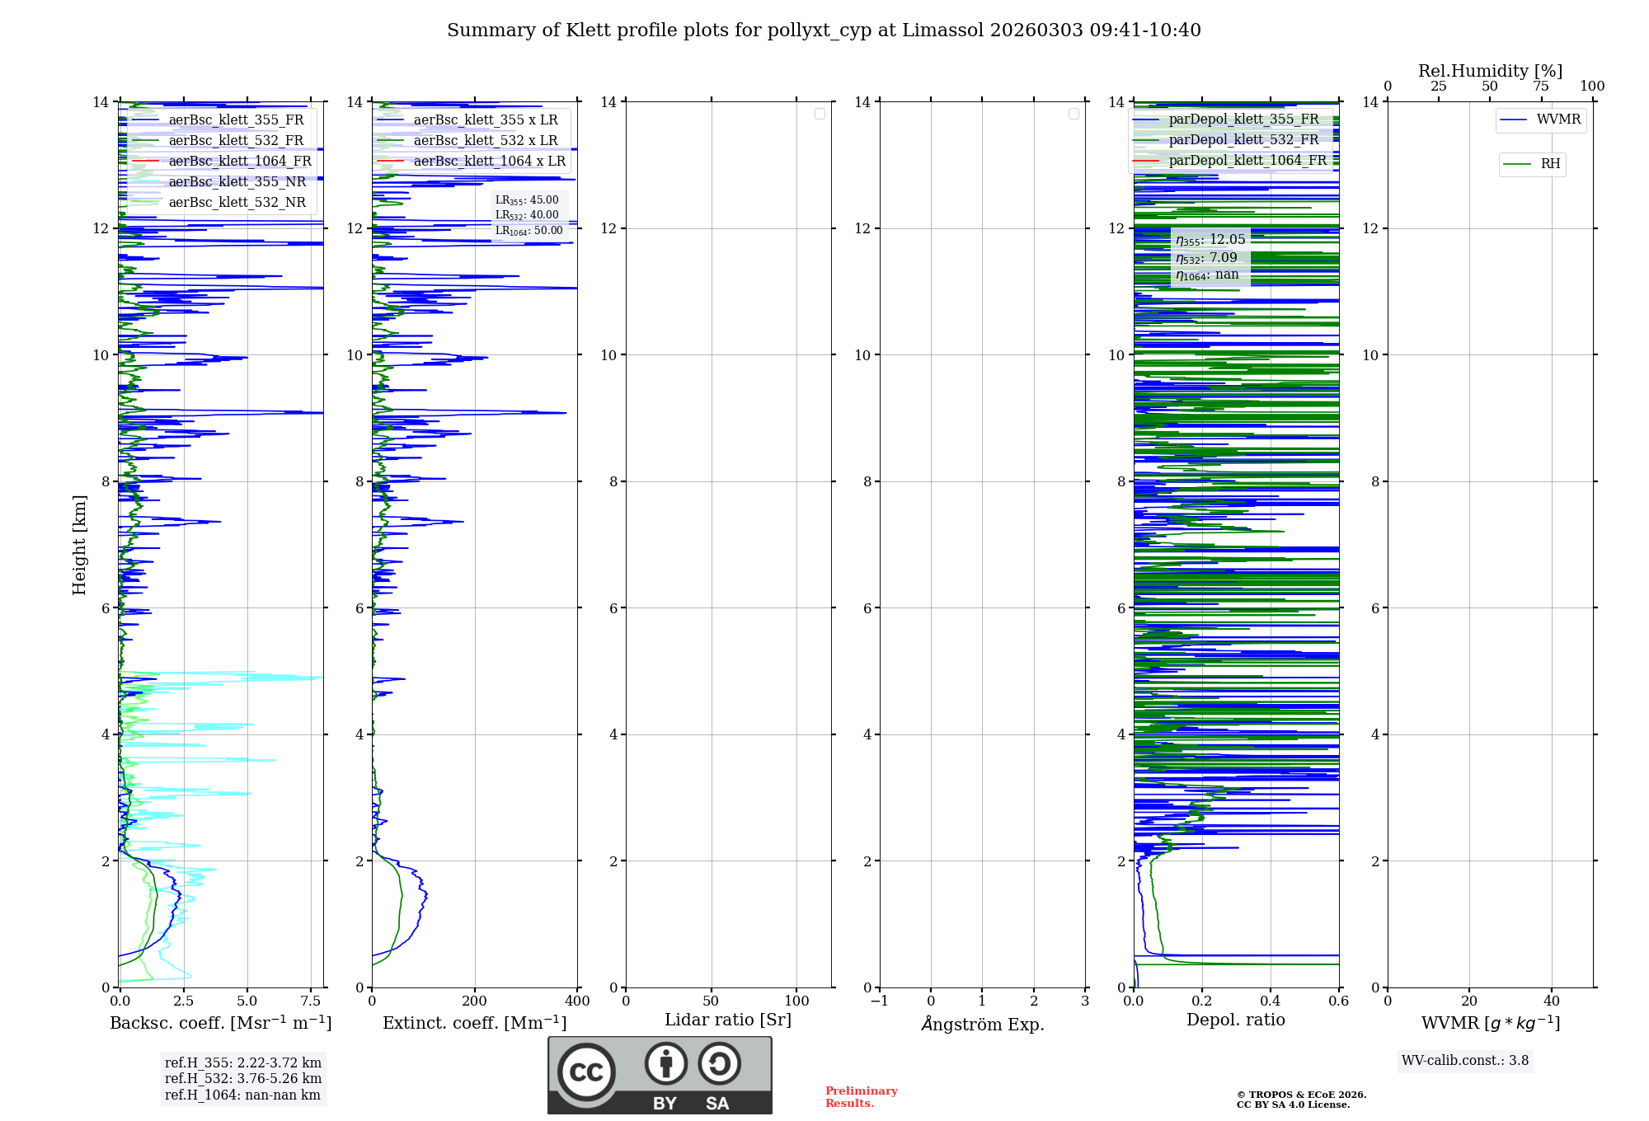This screenshot has height=1121, width=1649.
Task: Click the aerBsc_klett_1064_FR red legend line
Action: click(x=144, y=162)
